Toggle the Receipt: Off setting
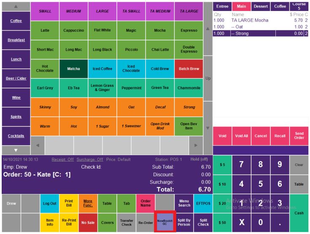This screenshot has height=234, width=310. [x=63, y=159]
